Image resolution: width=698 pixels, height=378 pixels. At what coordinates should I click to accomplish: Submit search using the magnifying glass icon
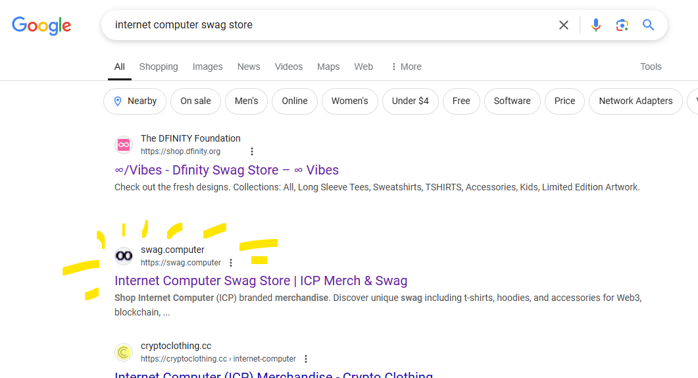(648, 25)
